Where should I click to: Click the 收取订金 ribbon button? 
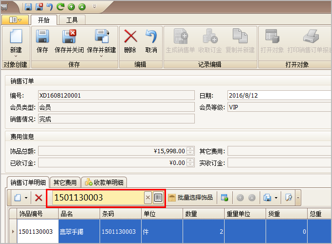click(x=210, y=41)
